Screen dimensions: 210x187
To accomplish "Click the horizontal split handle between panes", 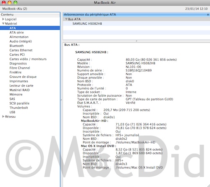I will 136,41.
